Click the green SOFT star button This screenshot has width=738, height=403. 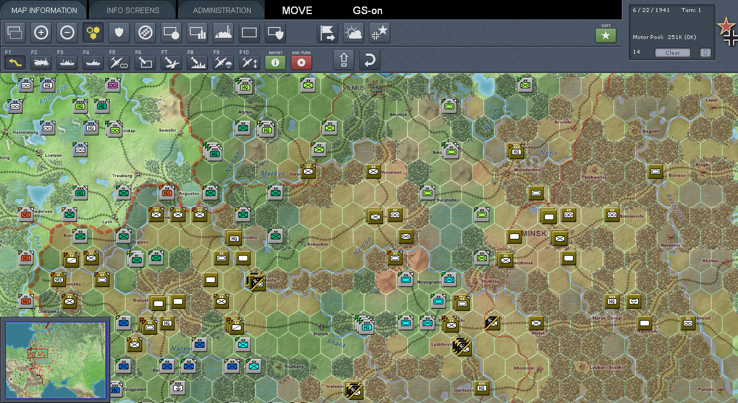(606, 36)
